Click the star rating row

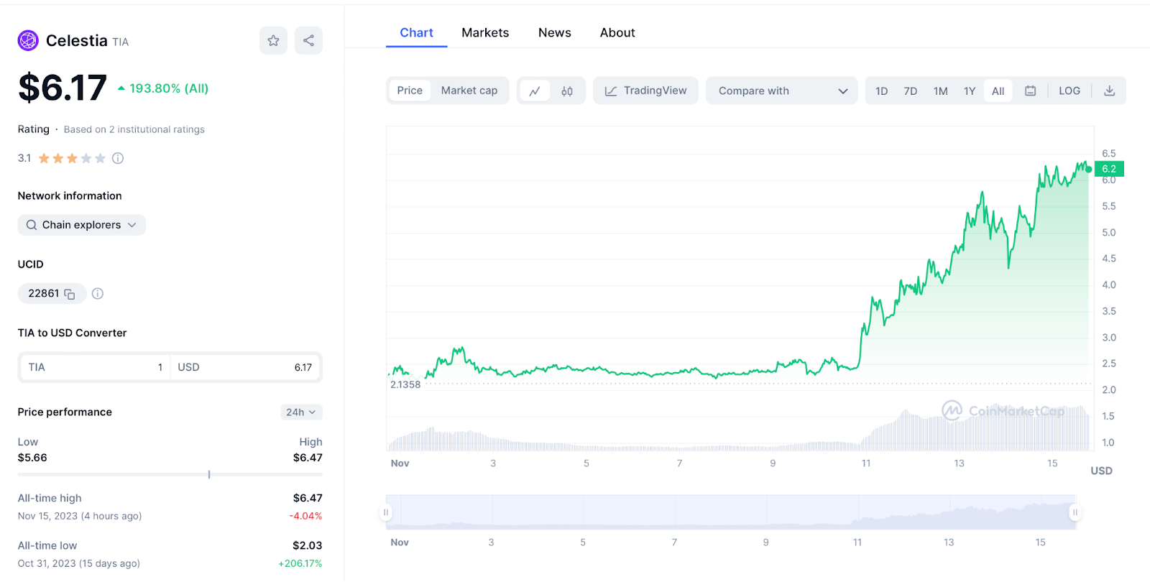click(72, 158)
